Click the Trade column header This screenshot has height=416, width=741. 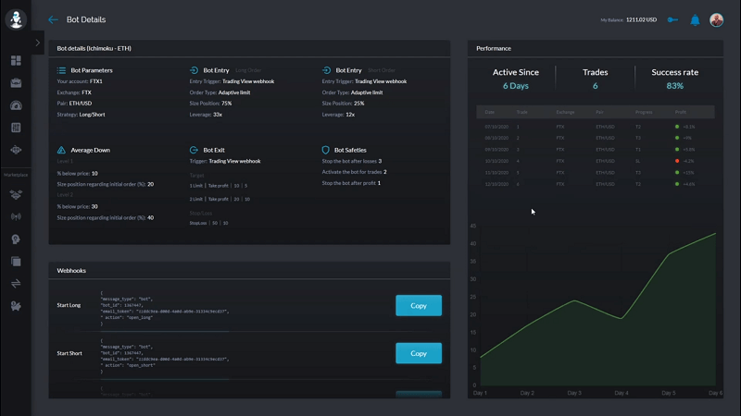click(521, 112)
